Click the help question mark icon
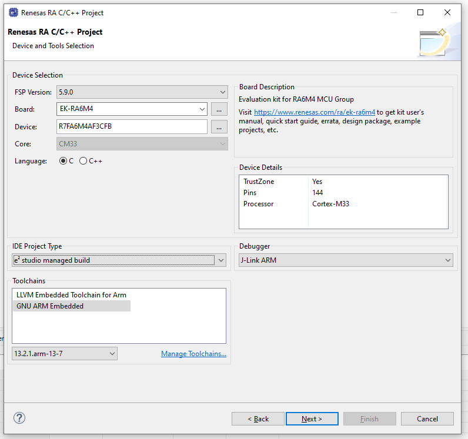Screen dimensions: 468x439 coord(19,418)
